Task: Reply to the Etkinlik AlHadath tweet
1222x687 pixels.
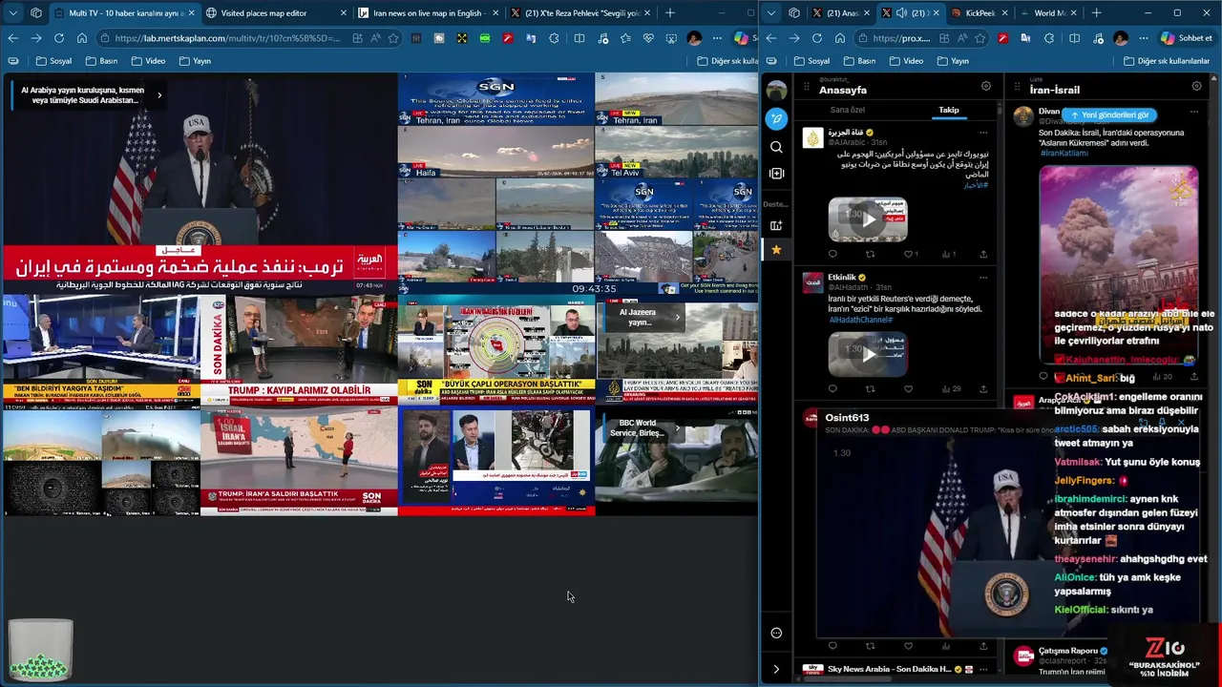Action: 832,388
